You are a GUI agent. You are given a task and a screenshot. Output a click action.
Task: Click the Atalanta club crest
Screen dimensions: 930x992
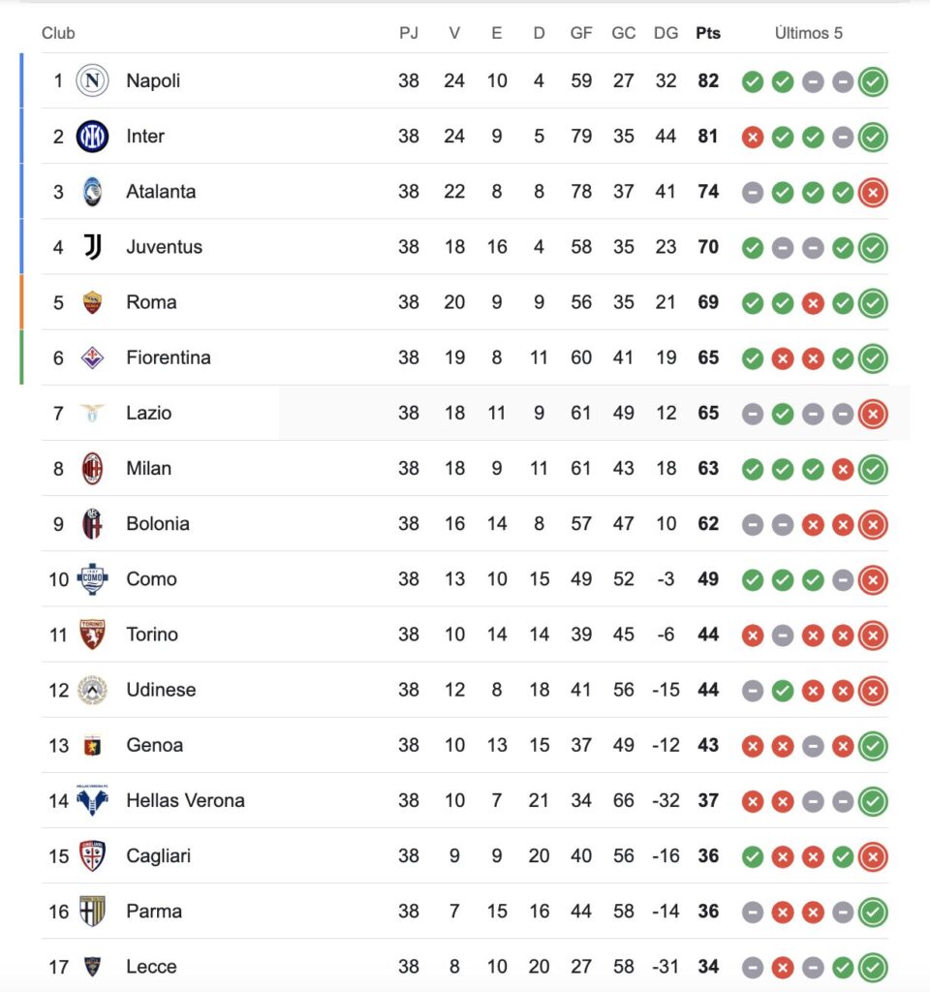pos(92,192)
